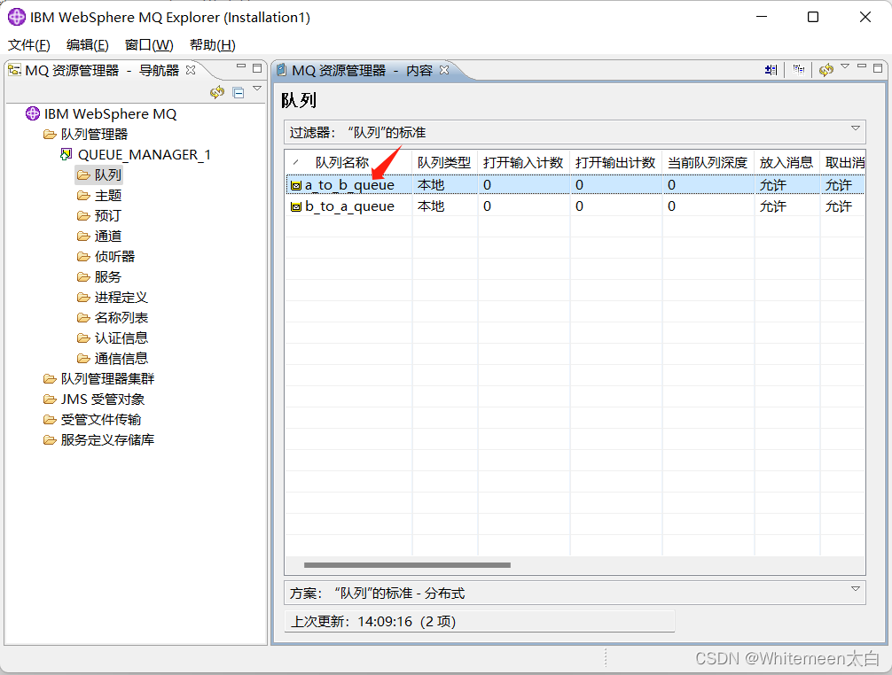The width and height of the screenshot is (892, 675).
Task: Select the 侦听器 folder
Action: pos(114,257)
